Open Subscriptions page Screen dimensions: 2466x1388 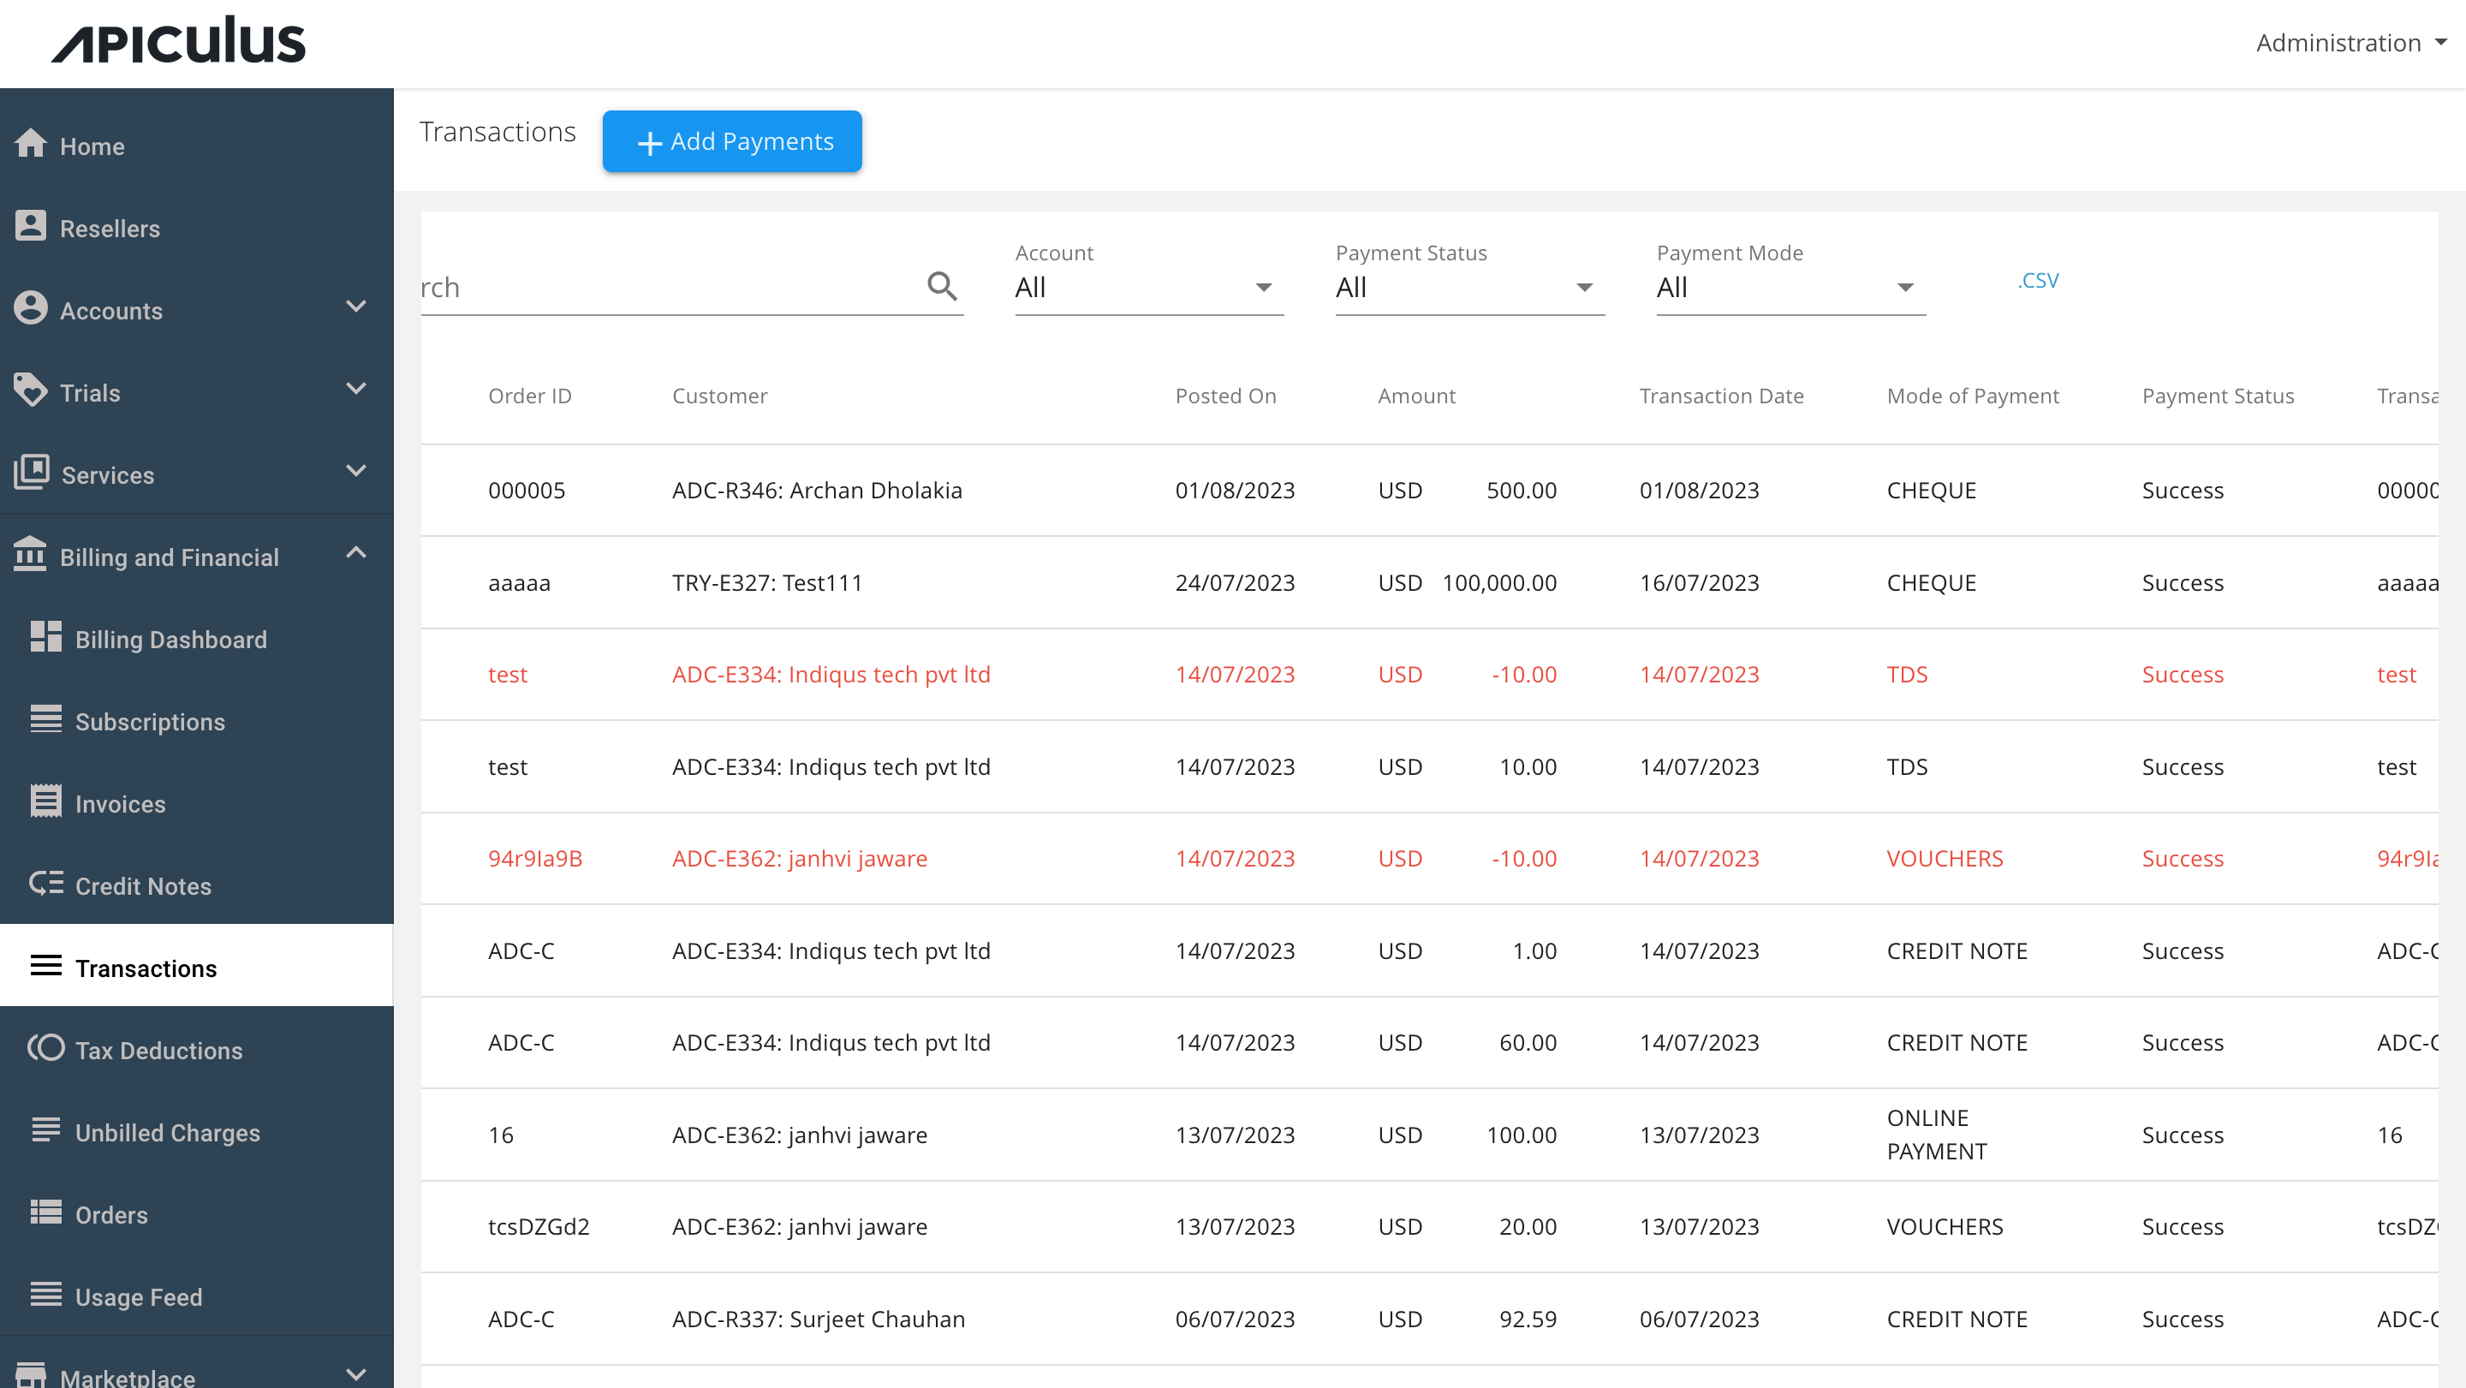(196, 721)
